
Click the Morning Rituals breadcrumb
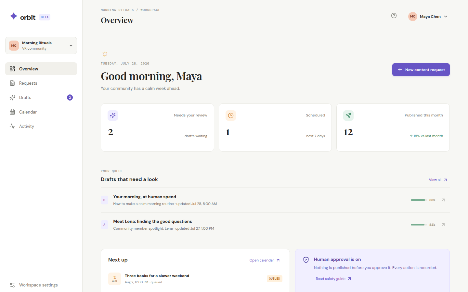[117, 10]
